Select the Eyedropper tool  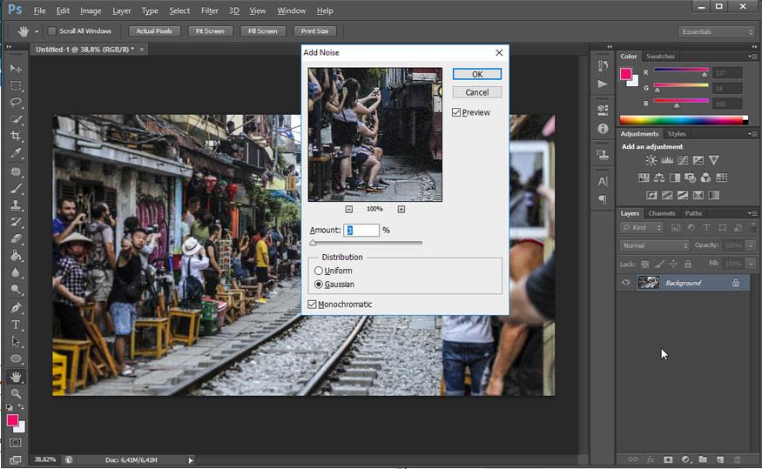pos(16,154)
